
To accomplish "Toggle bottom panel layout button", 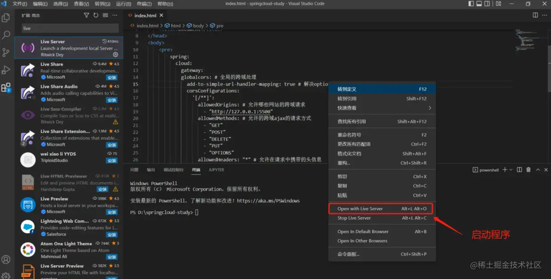I will pos(480,4).
